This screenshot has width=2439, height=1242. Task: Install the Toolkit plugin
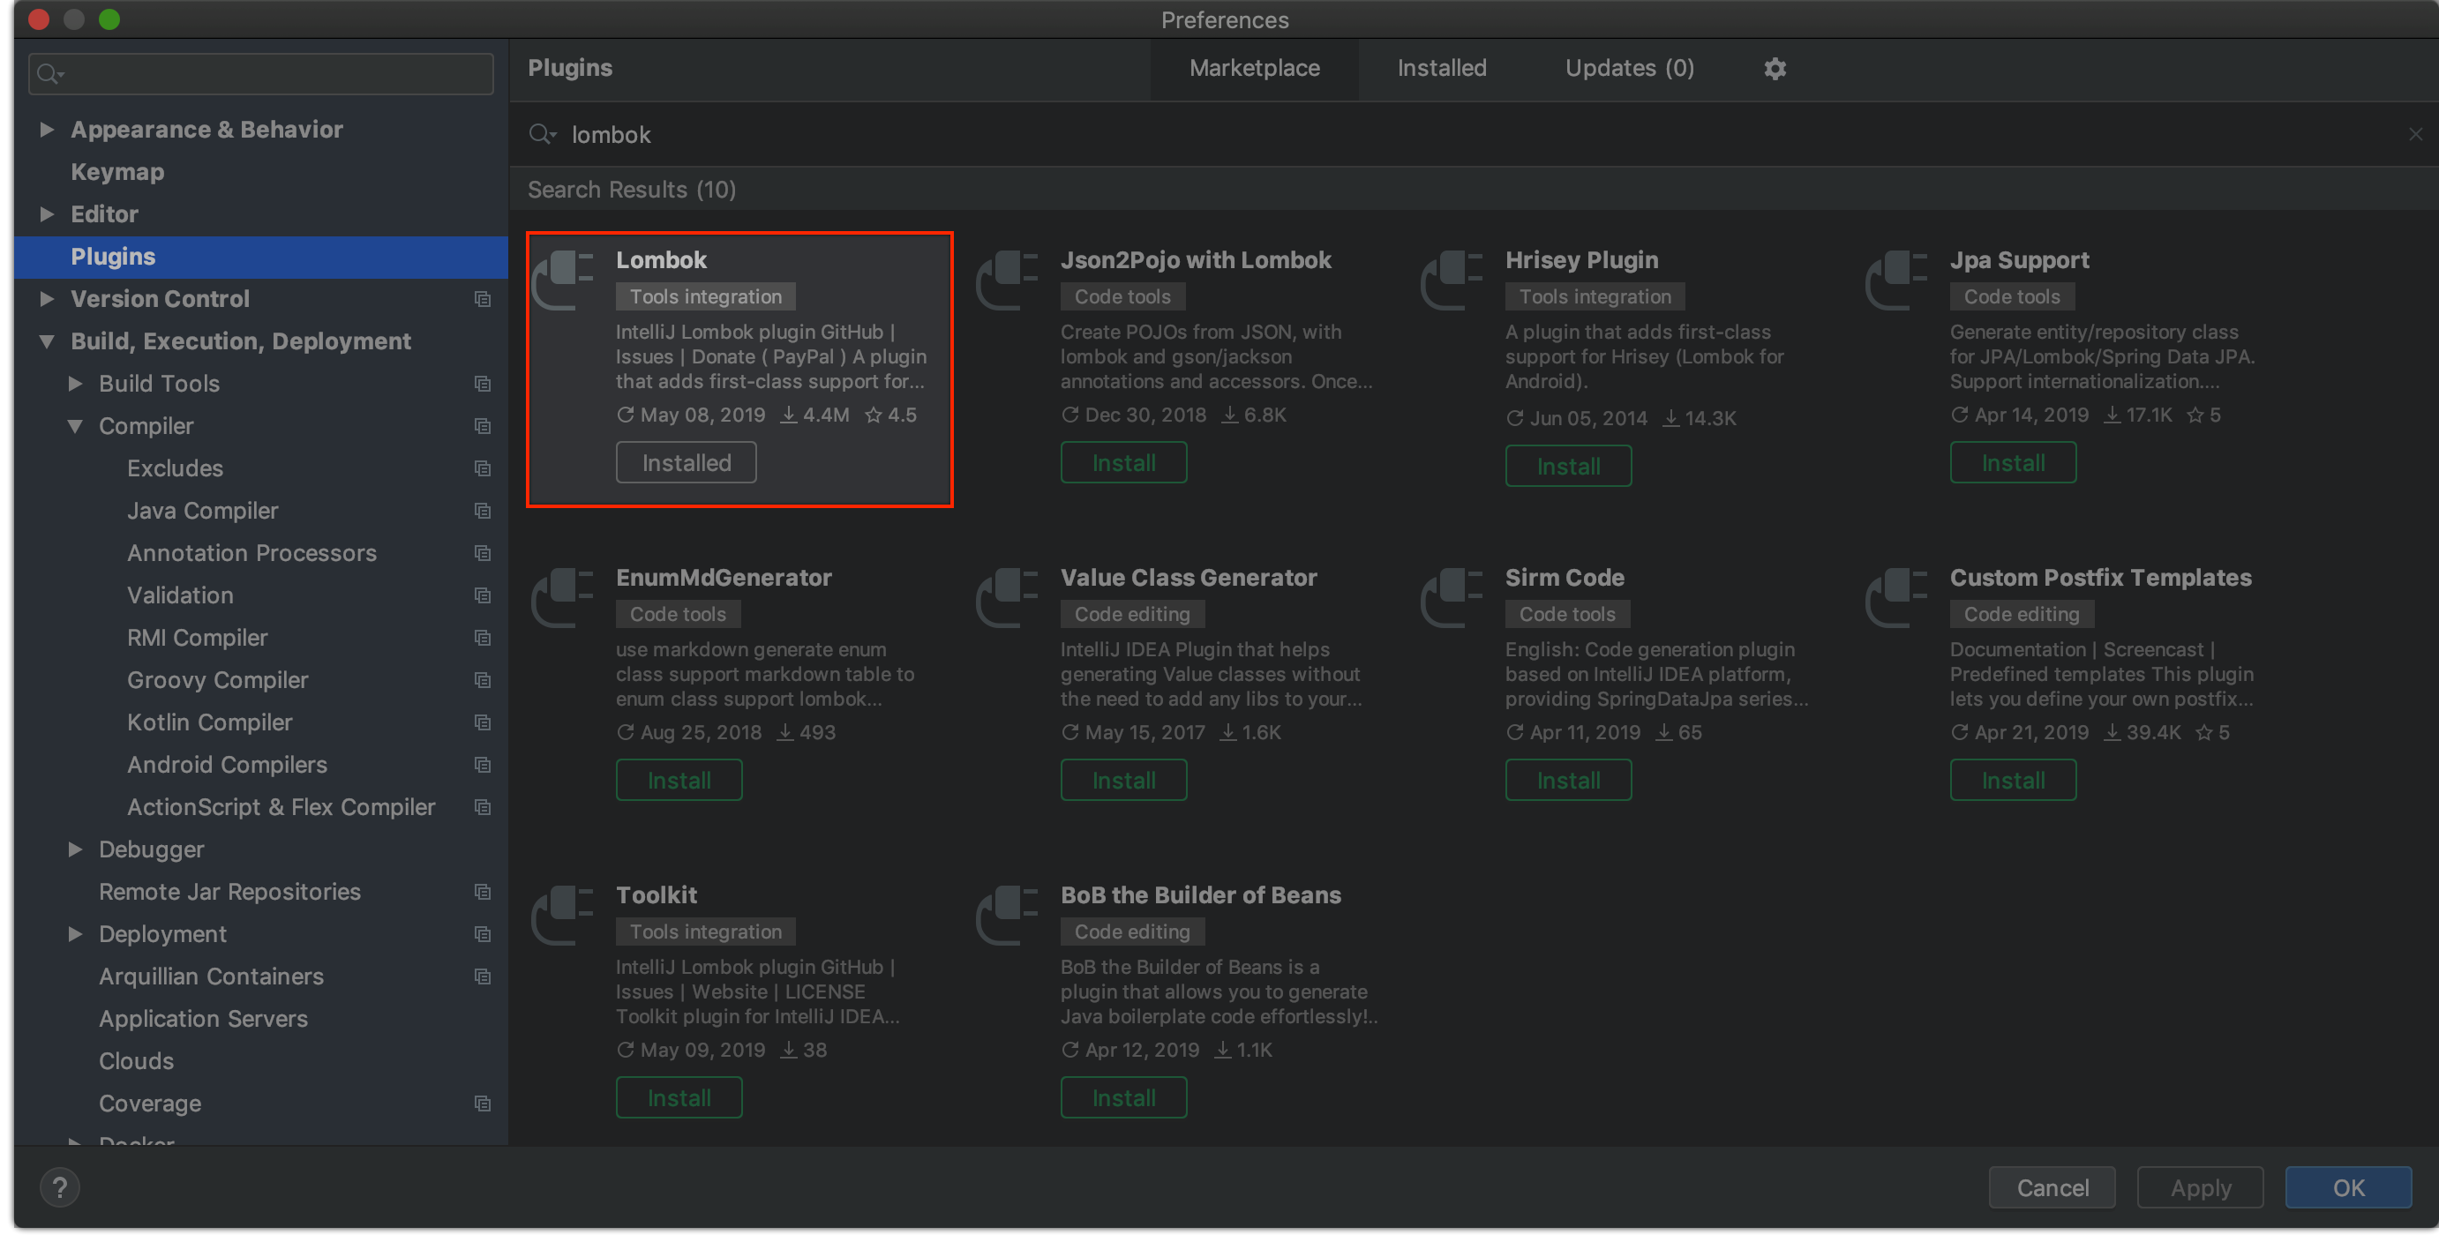pyautogui.click(x=679, y=1098)
